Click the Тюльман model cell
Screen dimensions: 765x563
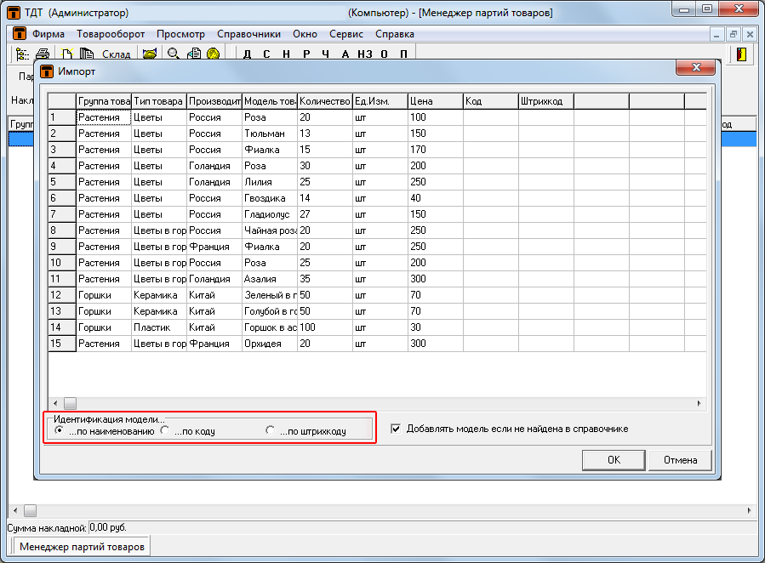point(270,134)
